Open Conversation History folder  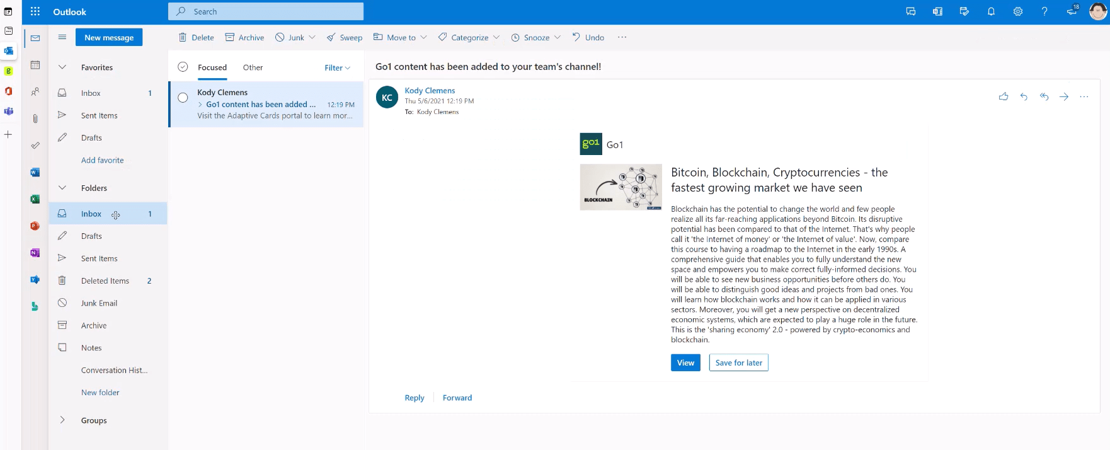click(108, 370)
